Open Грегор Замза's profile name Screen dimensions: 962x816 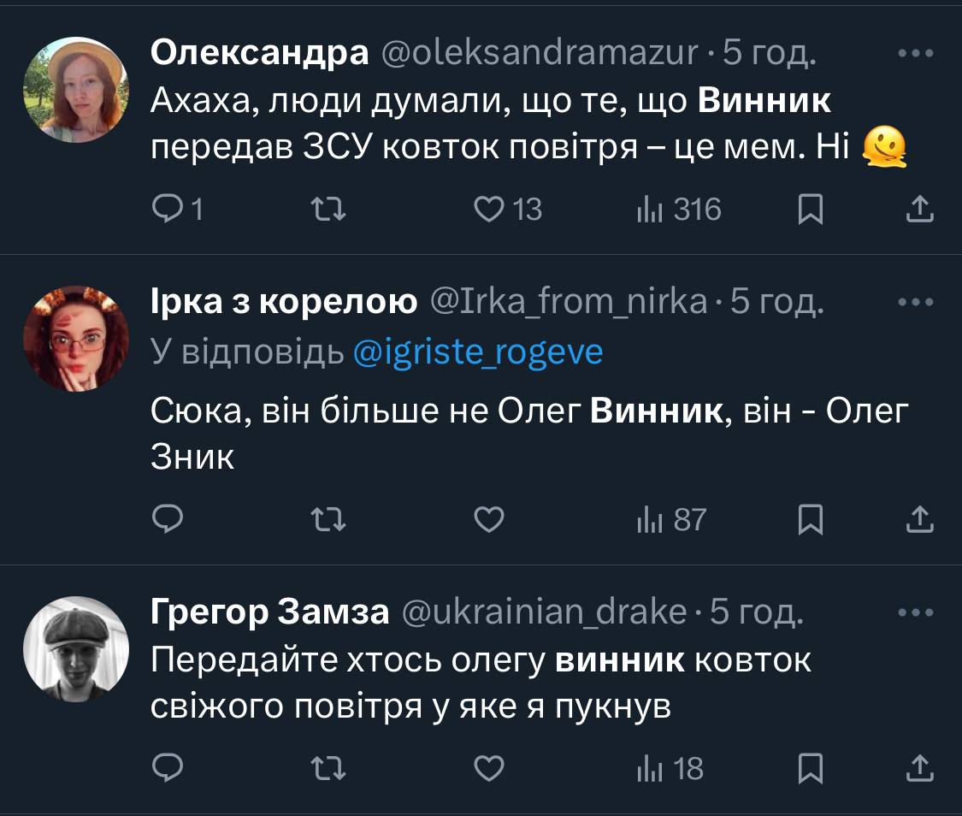tap(270, 612)
